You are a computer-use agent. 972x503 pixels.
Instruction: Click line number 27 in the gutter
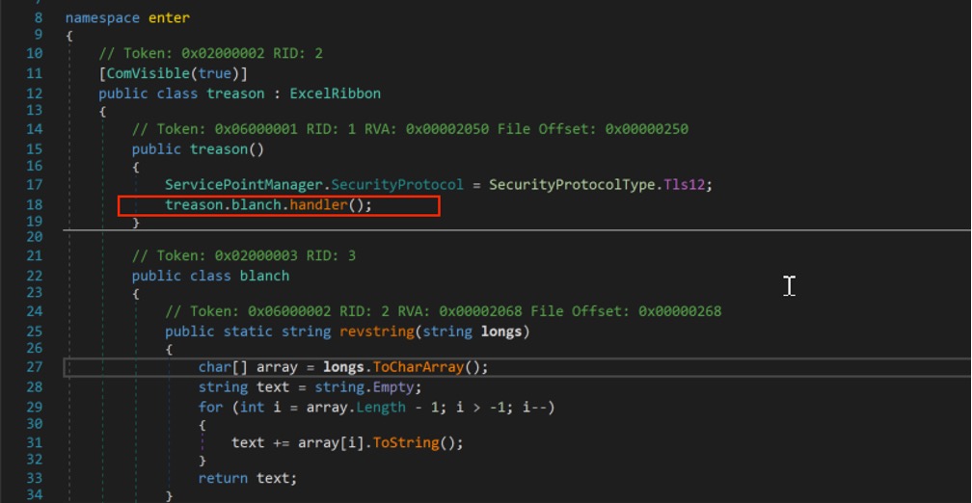tap(35, 367)
